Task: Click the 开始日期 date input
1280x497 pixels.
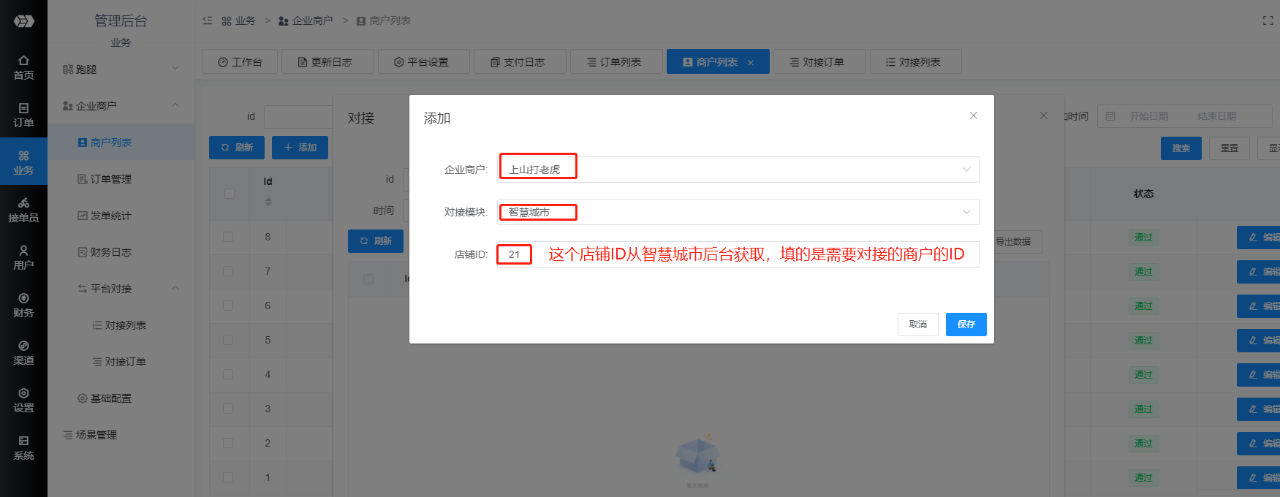Action: point(1148,116)
